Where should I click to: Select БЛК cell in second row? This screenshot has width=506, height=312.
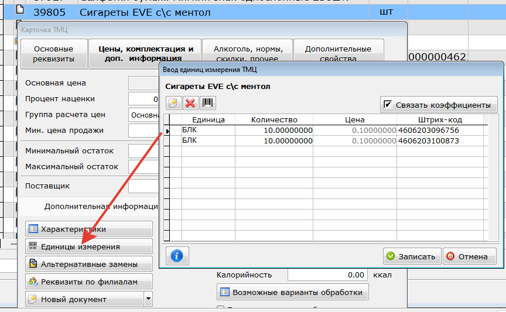coord(208,140)
